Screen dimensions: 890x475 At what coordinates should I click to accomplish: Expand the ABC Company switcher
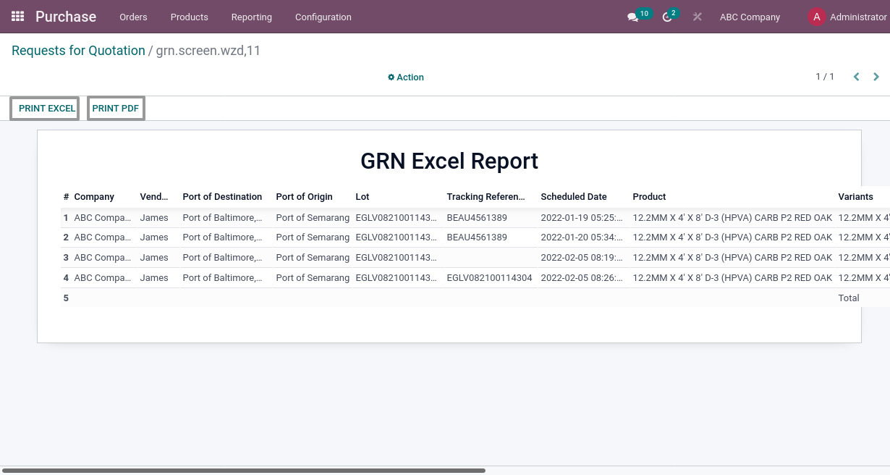(x=750, y=17)
